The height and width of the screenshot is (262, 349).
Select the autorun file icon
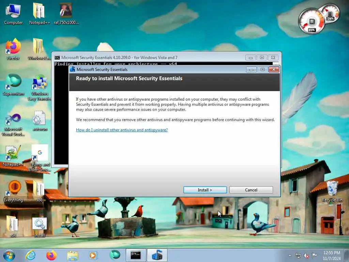click(40, 121)
